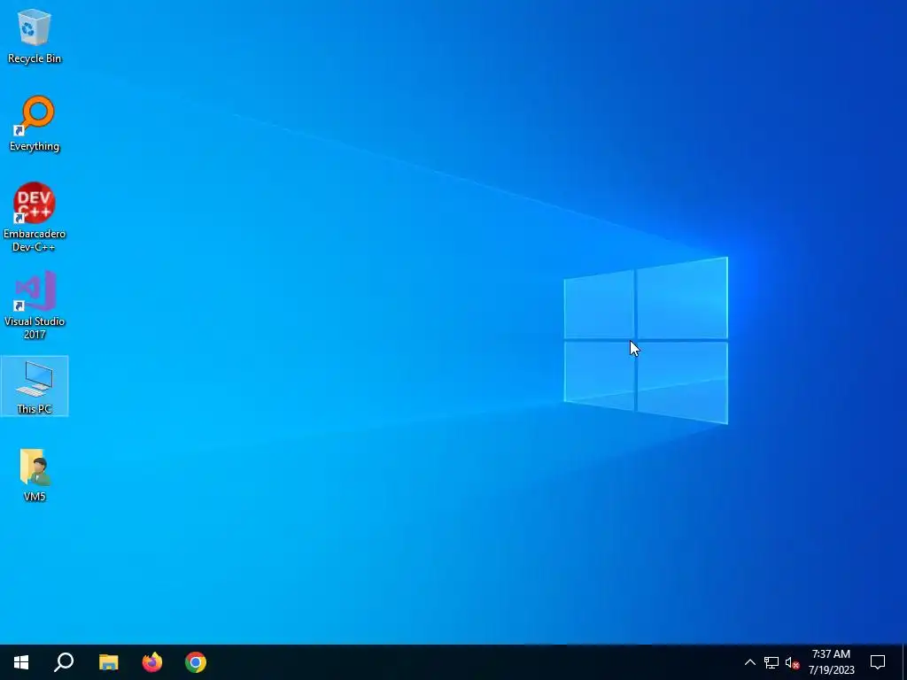Open the muted volume tray icon
Screen dimensions: 907x680
coord(792,663)
